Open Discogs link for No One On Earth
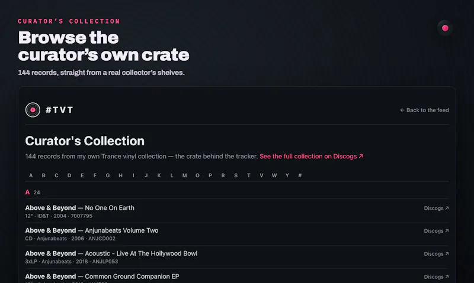 click(436, 208)
